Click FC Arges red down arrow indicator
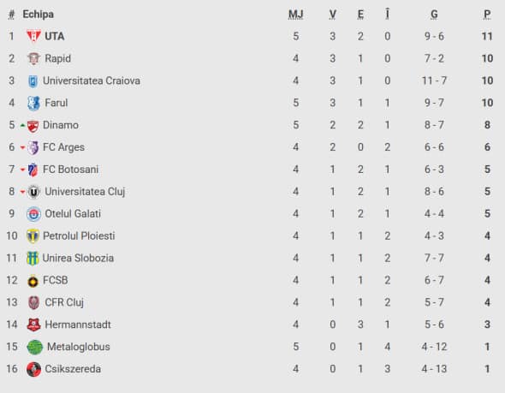 22,148
